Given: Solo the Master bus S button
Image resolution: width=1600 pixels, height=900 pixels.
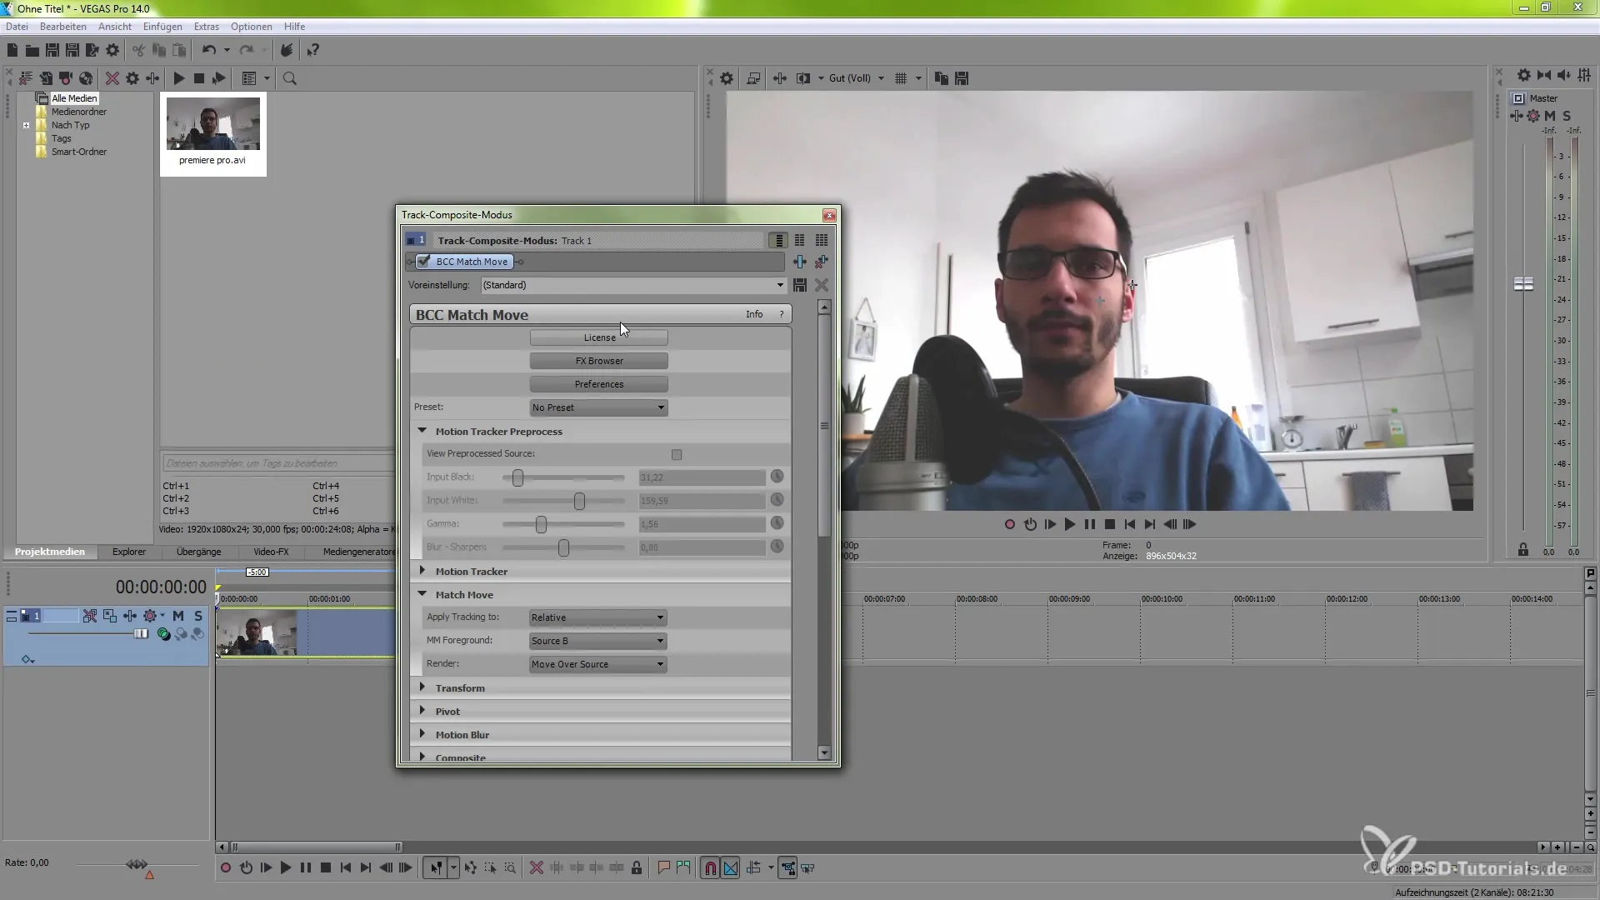Looking at the screenshot, I should pyautogui.click(x=1567, y=116).
